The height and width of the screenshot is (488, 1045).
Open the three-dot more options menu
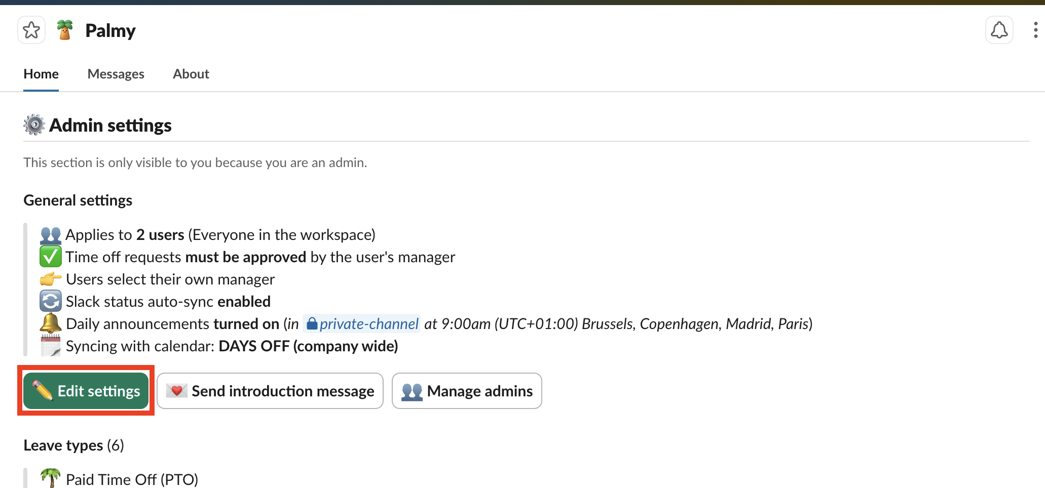point(1035,30)
